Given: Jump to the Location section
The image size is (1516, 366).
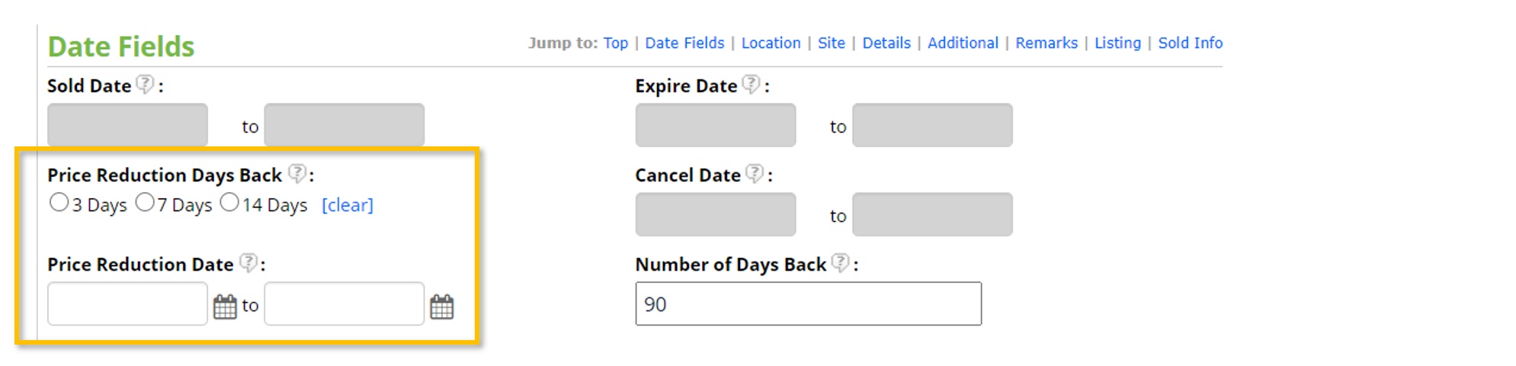Looking at the screenshot, I should click(771, 43).
